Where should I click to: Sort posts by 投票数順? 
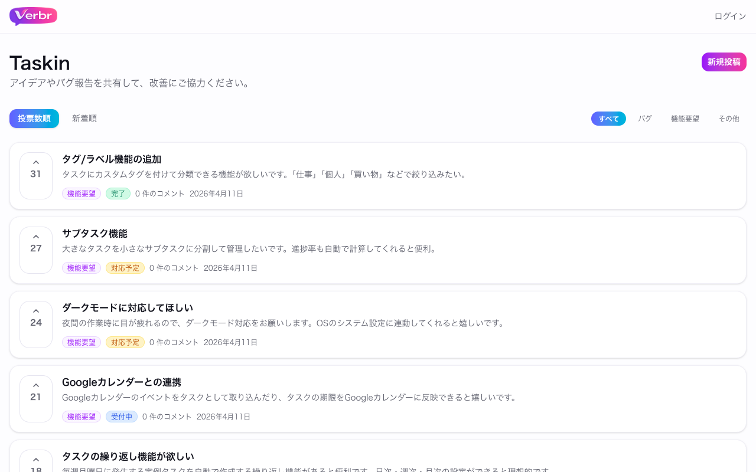(x=34, y=119)
